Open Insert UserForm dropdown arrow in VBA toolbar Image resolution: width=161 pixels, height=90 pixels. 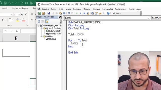pyautogui.click(x=46, y=13)
